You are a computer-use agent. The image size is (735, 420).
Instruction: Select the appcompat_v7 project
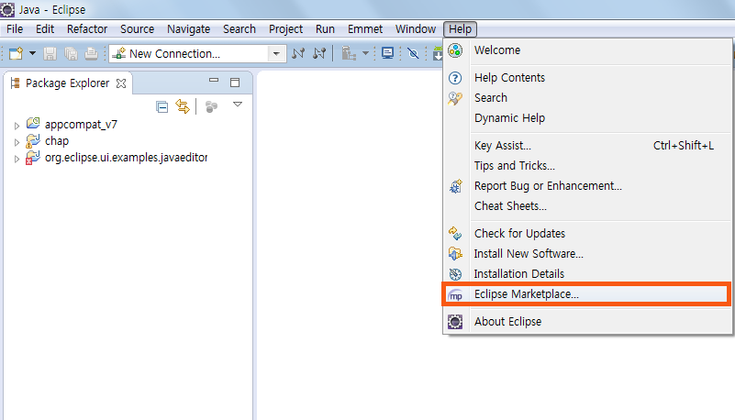point(81,125)
